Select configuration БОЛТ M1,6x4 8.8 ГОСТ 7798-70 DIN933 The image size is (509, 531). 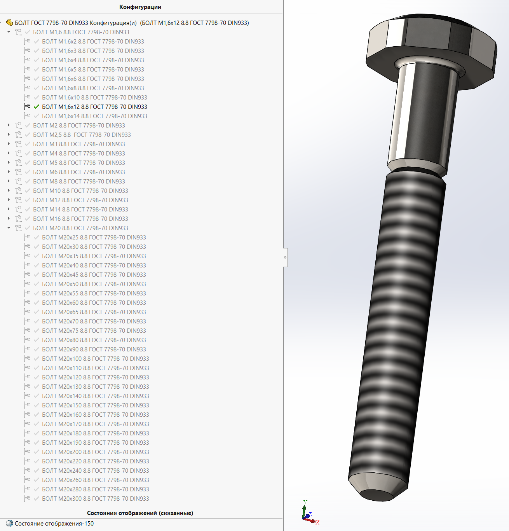point(93,60)
